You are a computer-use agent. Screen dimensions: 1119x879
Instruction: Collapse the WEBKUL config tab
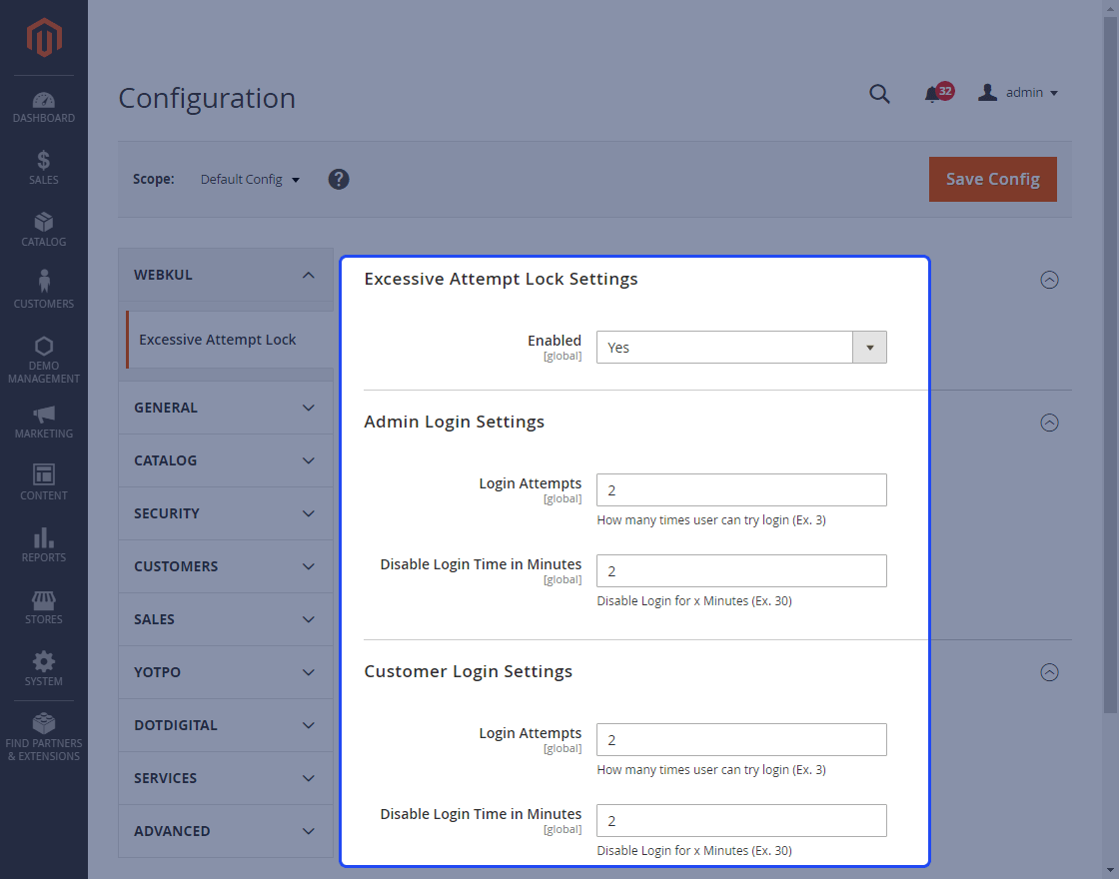226,276
